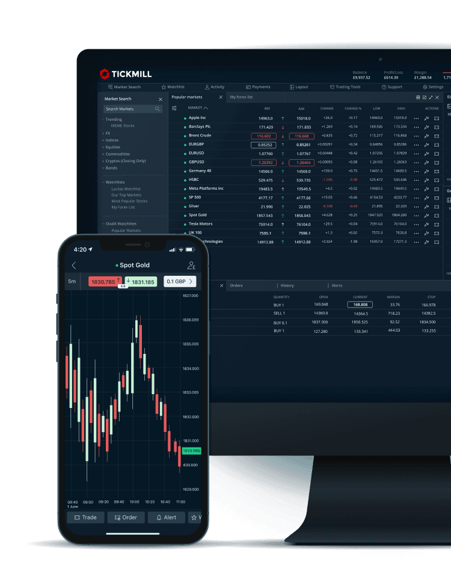Click GBPUSD bid price 1.26392
451x584 pixels.
tap(263, 162)
